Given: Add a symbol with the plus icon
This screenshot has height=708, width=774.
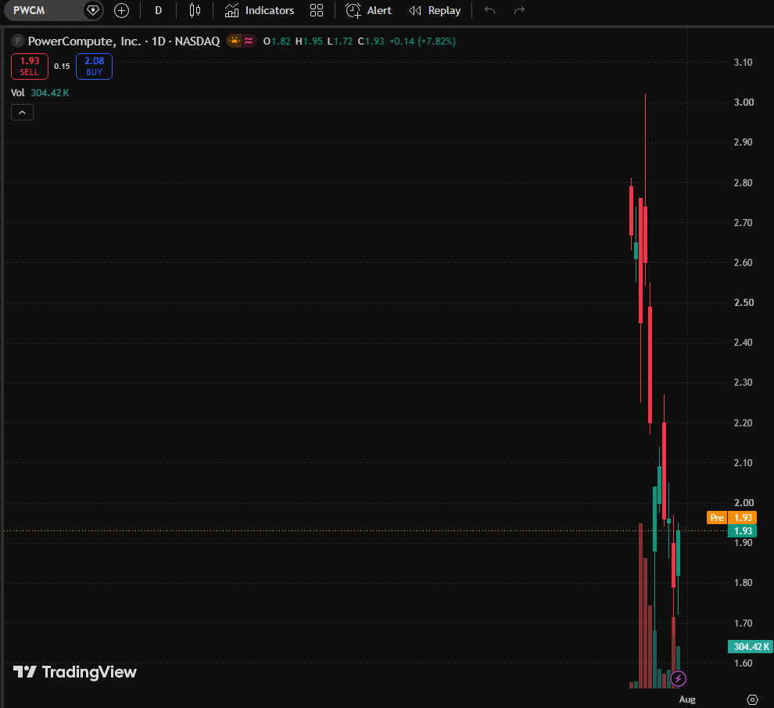Looking at the screenshot, I should pos(121,10).
